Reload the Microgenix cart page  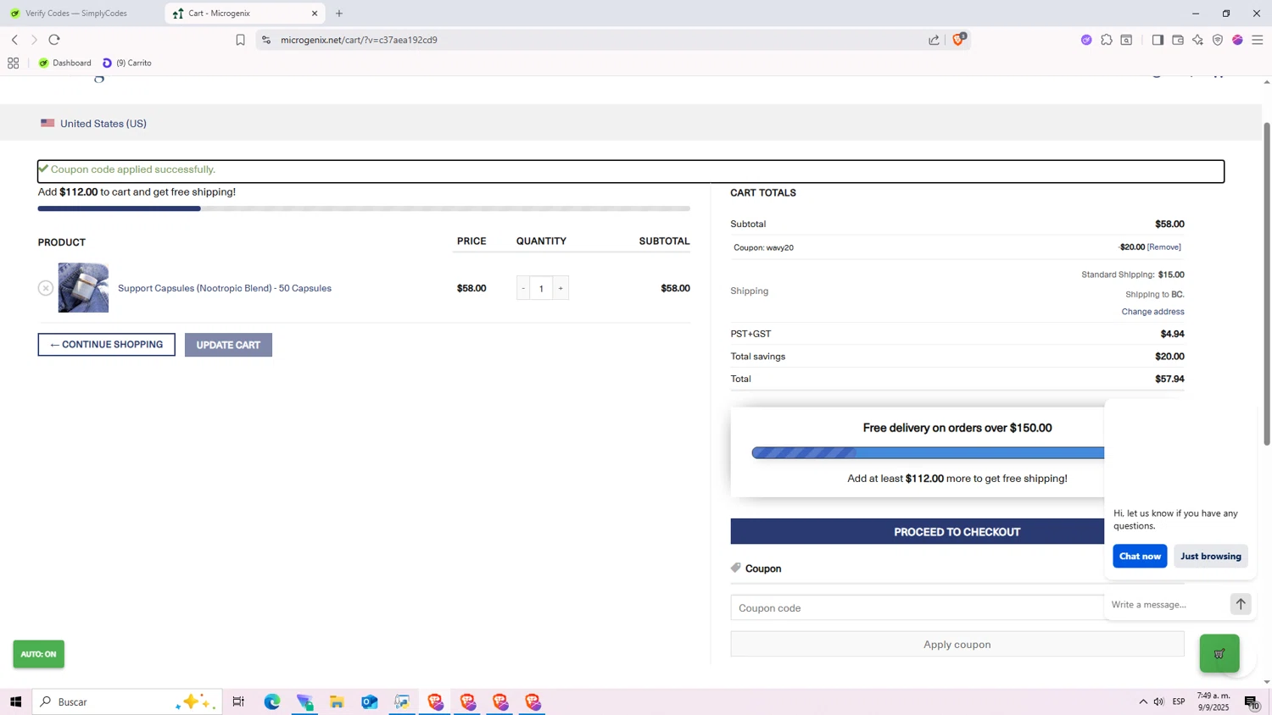(x=54, y=40)
